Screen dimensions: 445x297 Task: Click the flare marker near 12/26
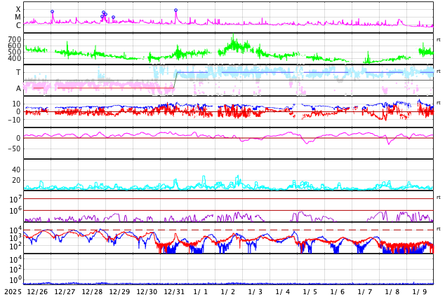pos(52,12)
